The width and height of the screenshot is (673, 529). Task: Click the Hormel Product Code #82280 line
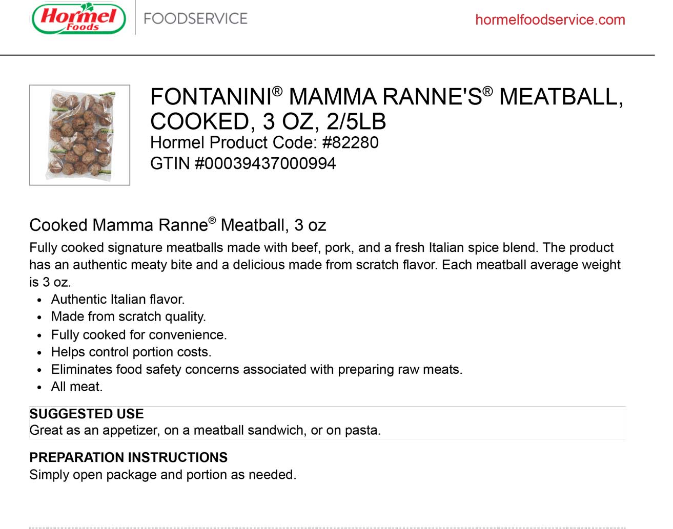[x=264, y=143]
